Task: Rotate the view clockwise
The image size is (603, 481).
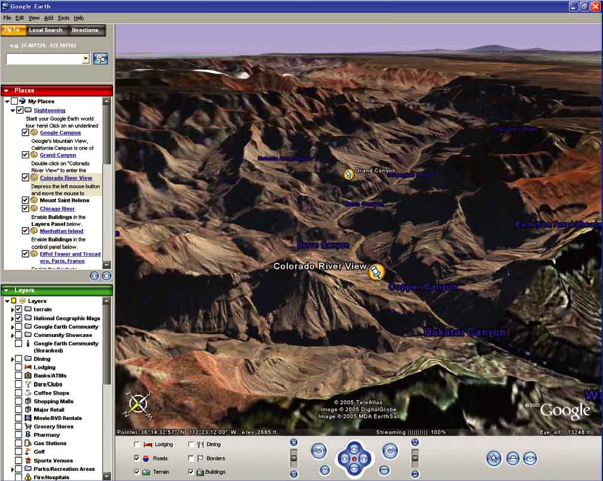Action: pos(390,451)
